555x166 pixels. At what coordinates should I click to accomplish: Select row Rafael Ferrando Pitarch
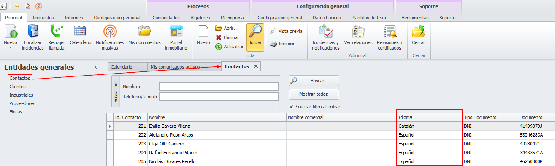tap(330, 153)
